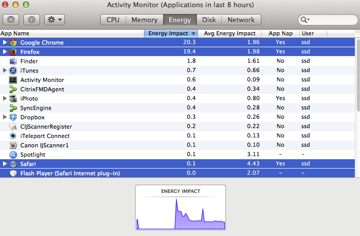Image resolution: width=360 pixels, height=236 pixels.
Task: Select the Spotlight row name
Action: pyautogui.click(x=33, y=155)
